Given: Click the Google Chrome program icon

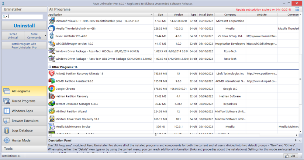Looking at the screenshot, I should (51, 89).
